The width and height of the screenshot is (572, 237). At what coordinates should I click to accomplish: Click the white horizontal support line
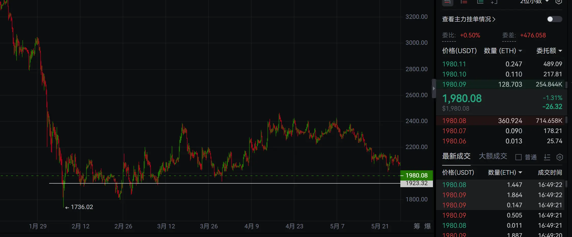click(225, 183)
